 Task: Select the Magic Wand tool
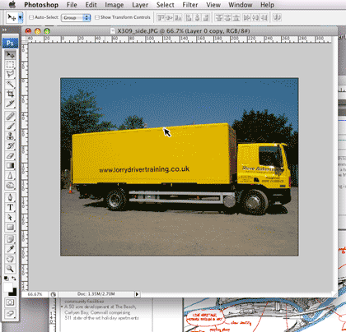pyautogui.click(x=11, y=84)
